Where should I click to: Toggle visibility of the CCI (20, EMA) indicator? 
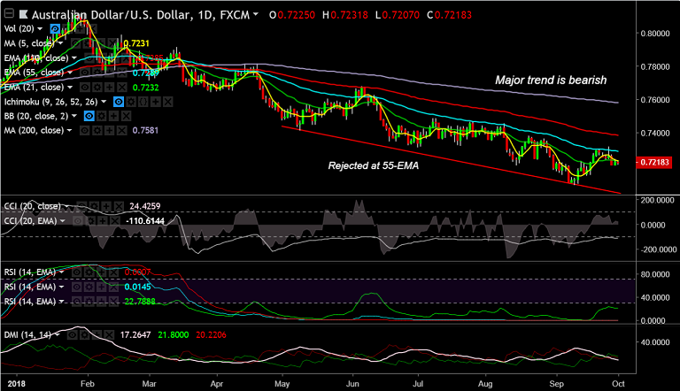tap(78, 221)
